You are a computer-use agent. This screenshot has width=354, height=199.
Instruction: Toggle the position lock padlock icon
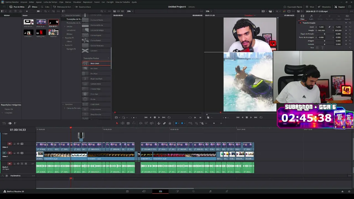tap(170, 123)
